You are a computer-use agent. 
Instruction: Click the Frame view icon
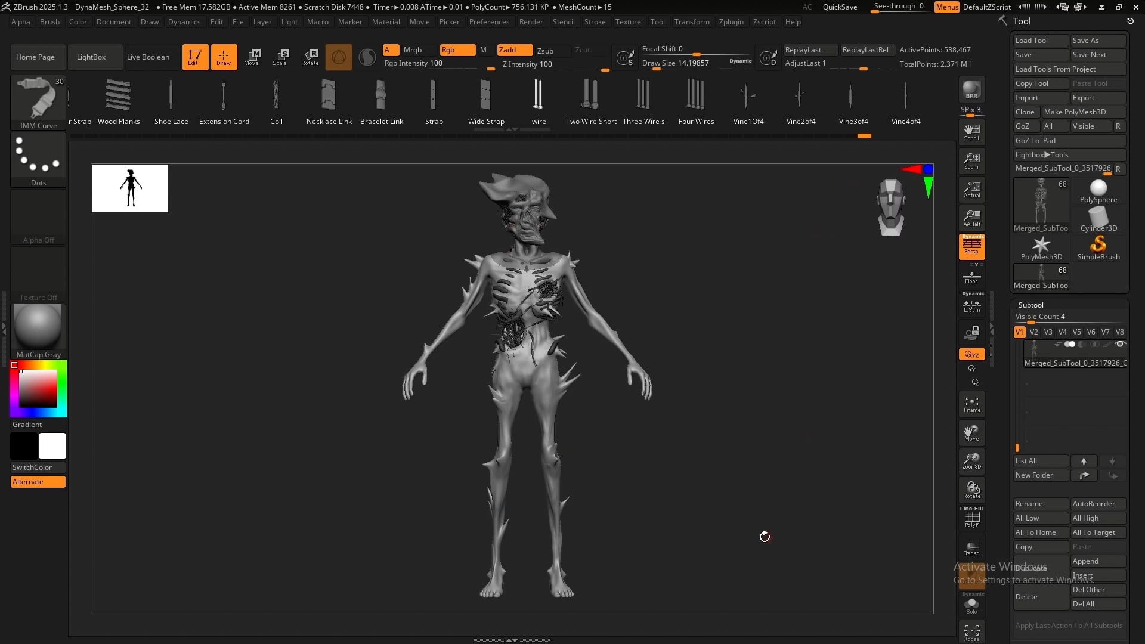[x=971, y=404]
